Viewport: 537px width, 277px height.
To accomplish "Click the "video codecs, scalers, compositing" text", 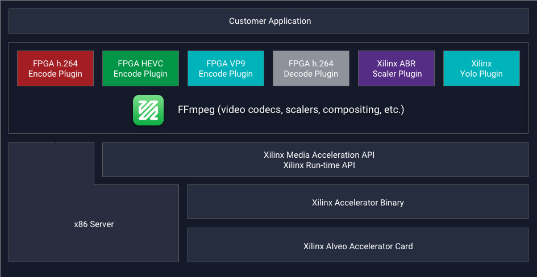I will 301,110.
